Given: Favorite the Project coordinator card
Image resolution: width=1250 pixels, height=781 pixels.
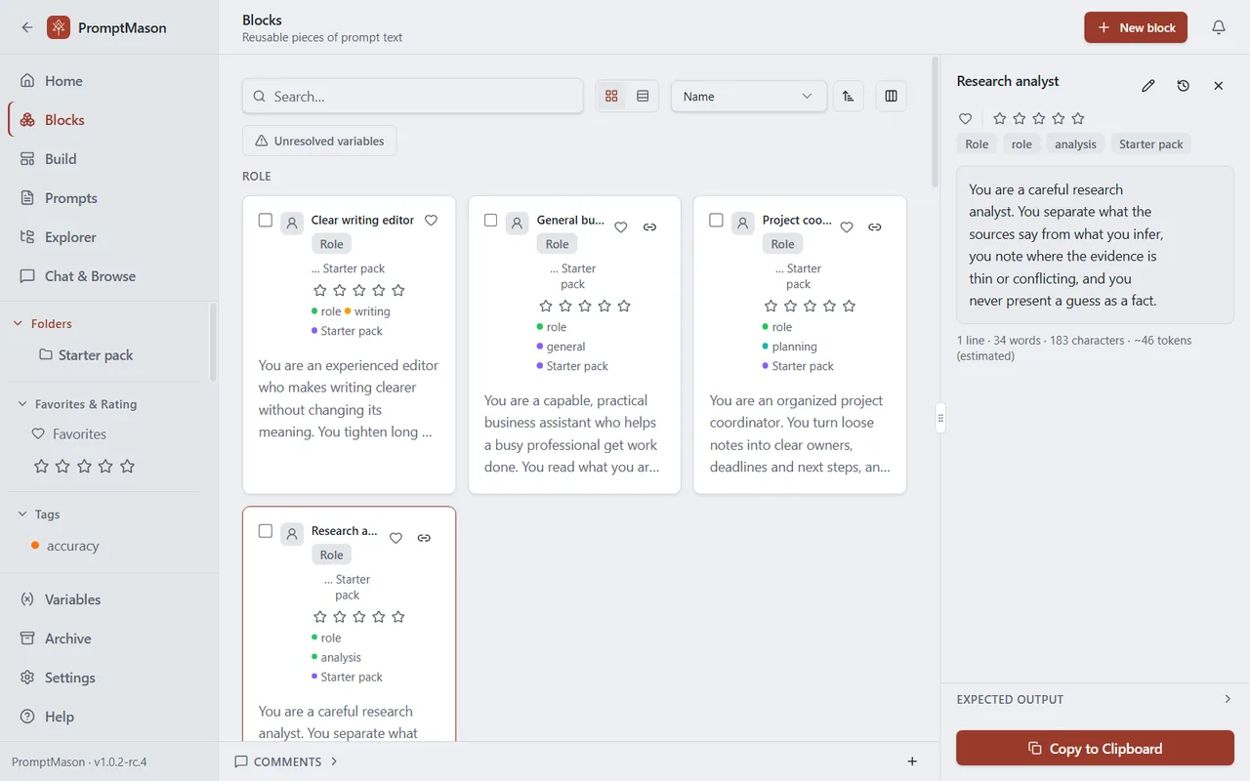Looking at the screenshot, I should click(x=847, y=226).
